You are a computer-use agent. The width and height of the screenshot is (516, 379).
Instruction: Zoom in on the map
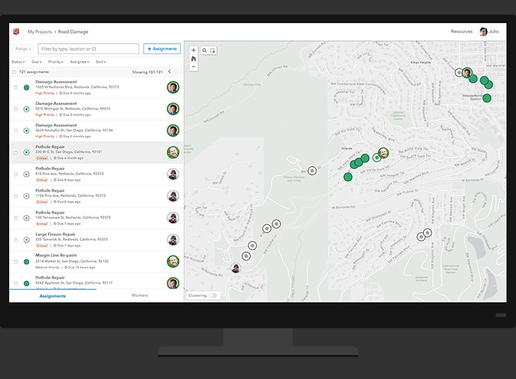(193, 50)
